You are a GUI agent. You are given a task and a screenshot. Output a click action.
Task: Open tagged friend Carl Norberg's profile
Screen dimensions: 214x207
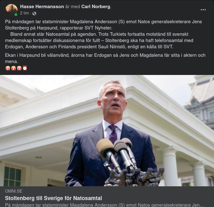tap(96, 7)
